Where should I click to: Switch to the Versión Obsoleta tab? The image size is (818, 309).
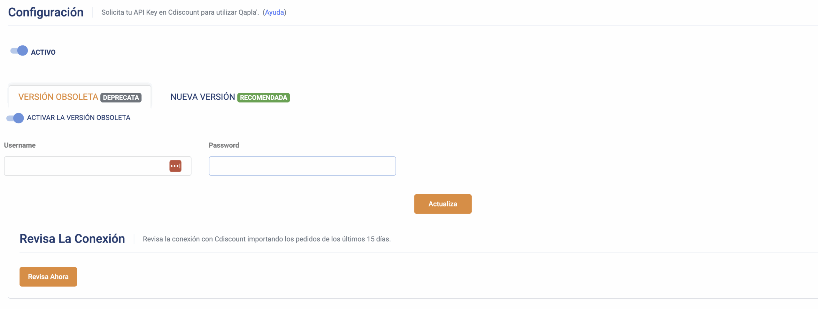[x=58, y=97]
